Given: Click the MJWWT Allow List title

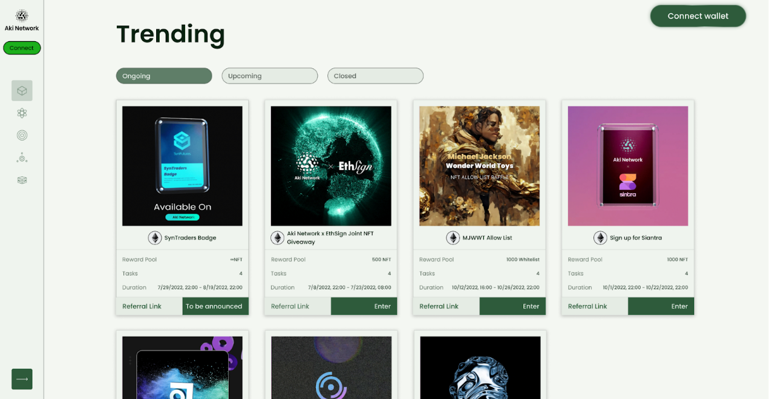Looking at the screenshot, I should click(487, 238).
